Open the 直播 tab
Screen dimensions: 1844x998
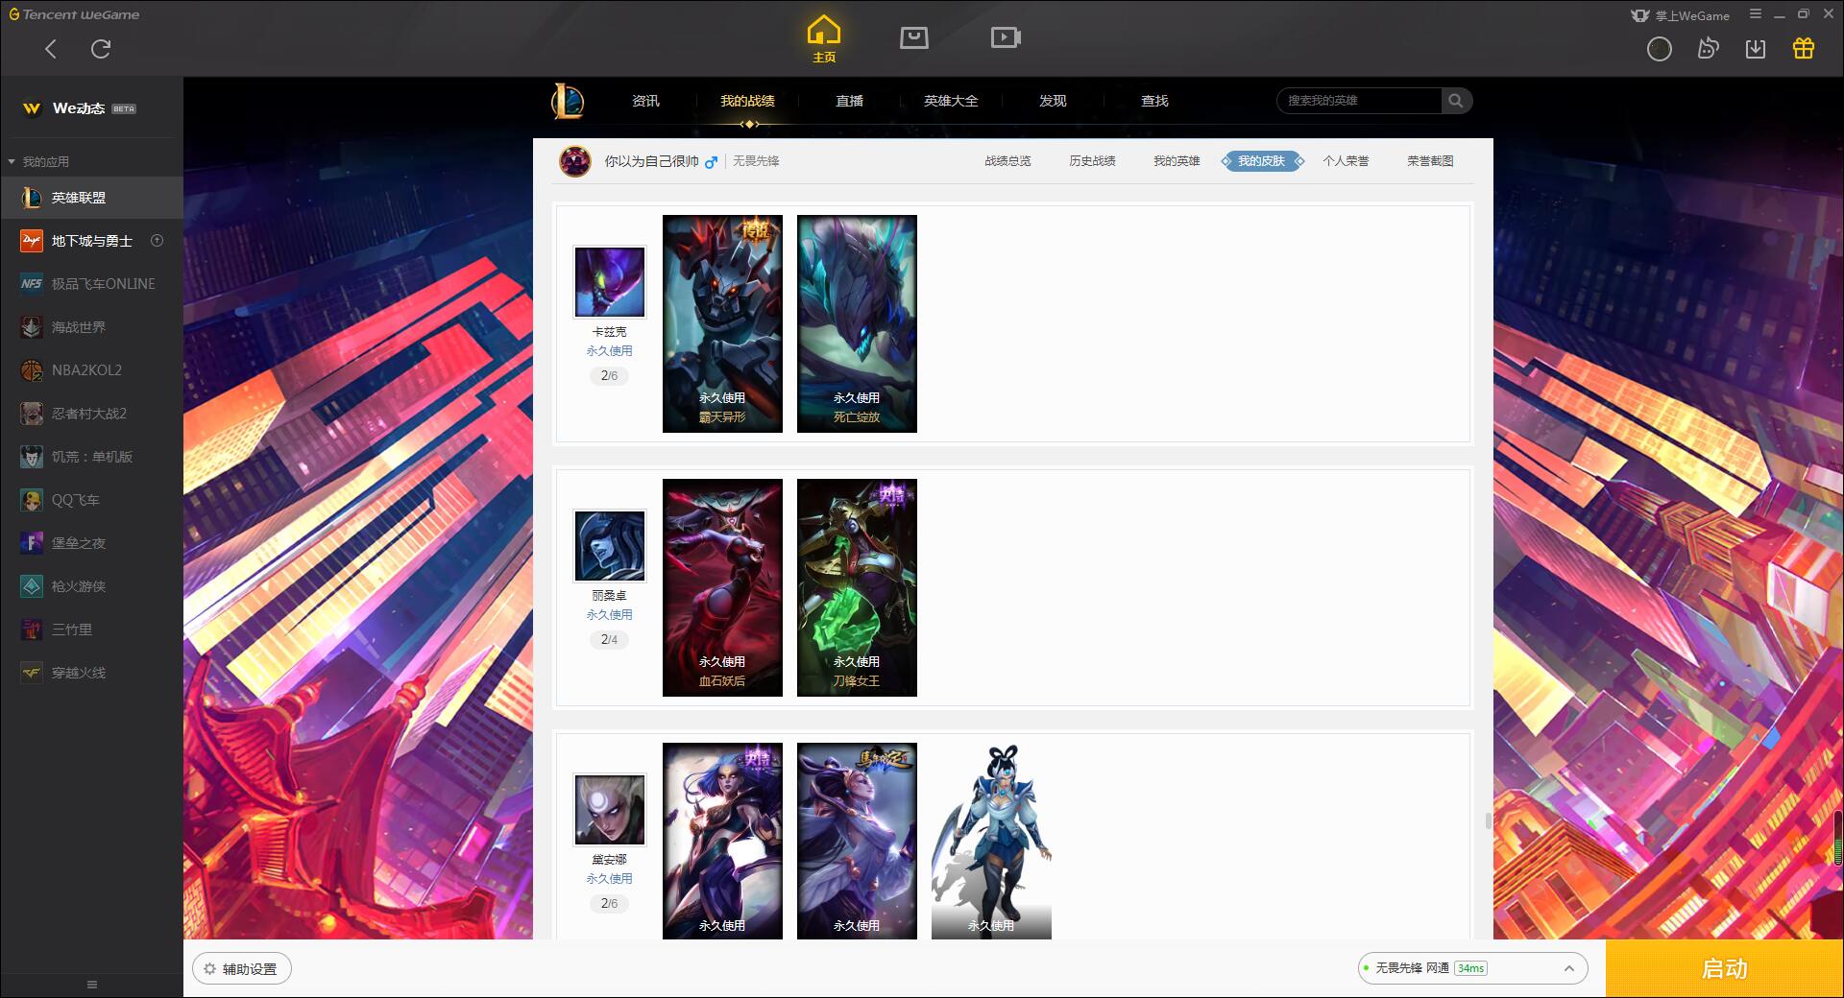pyautogui.click(x=849, y=101)
